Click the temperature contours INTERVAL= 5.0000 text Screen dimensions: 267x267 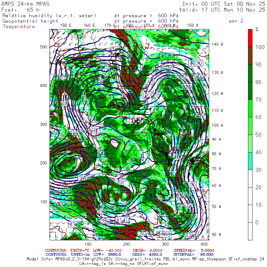coord(194,250)
